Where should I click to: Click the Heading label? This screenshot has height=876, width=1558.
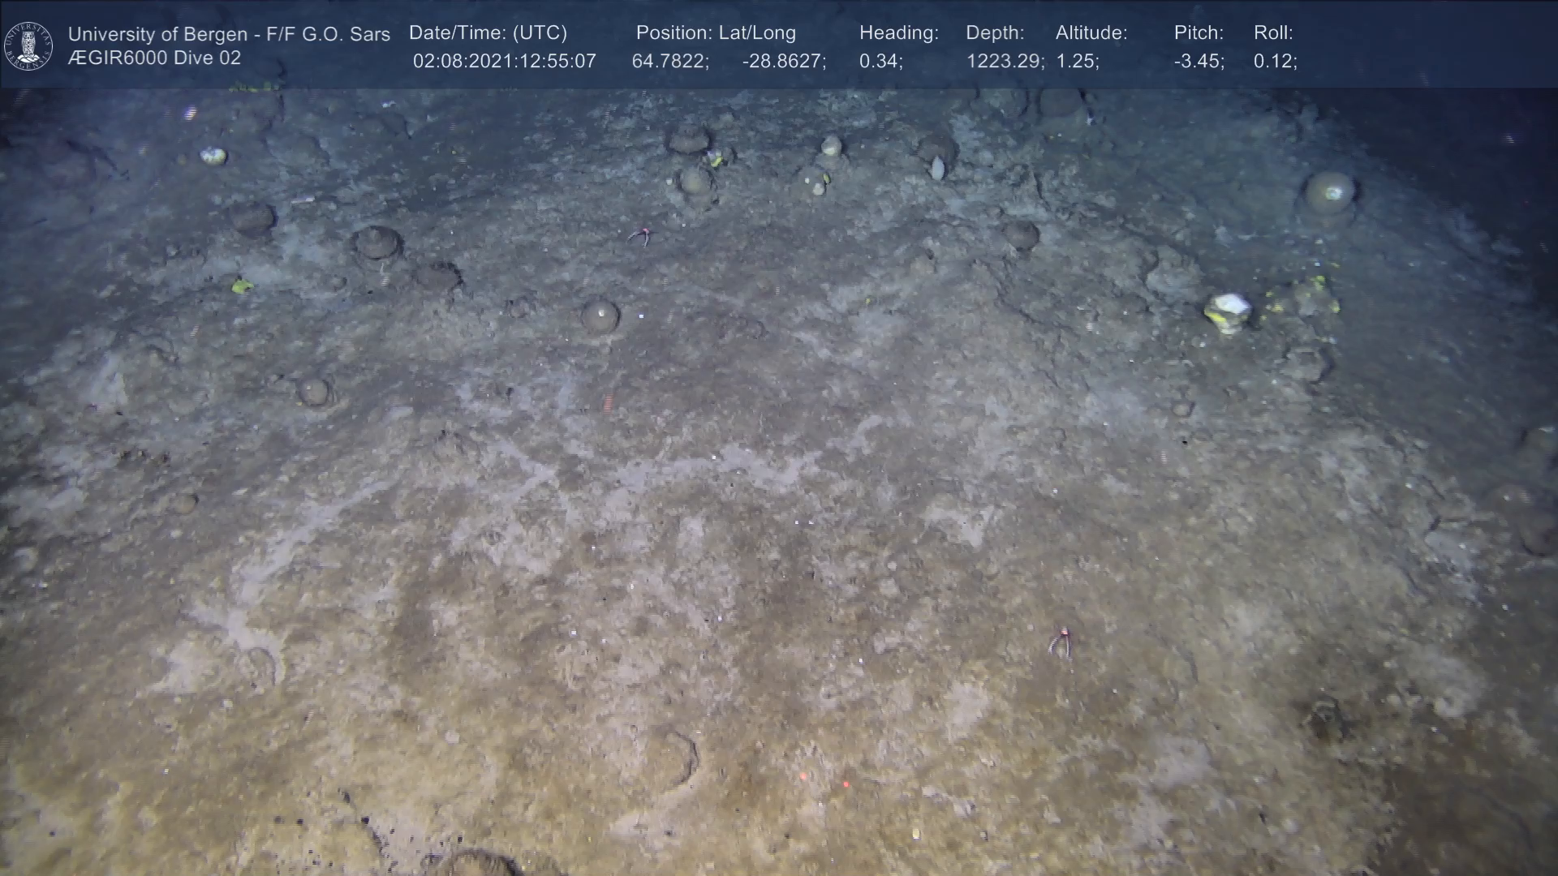[898, 33]
